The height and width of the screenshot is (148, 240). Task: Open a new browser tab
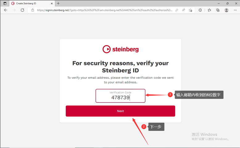58,3
